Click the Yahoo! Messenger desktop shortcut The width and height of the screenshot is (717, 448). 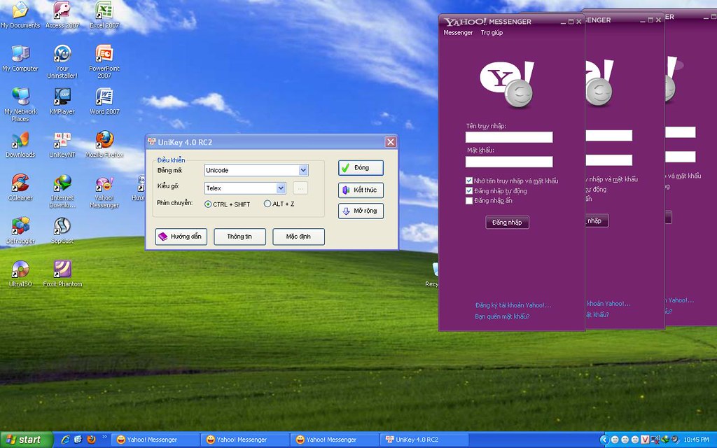(x=104, y=191)
